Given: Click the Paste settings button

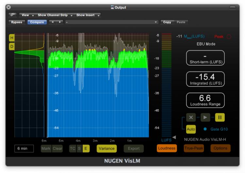Looking at the screenshot, I should click(x=181, y=22).
